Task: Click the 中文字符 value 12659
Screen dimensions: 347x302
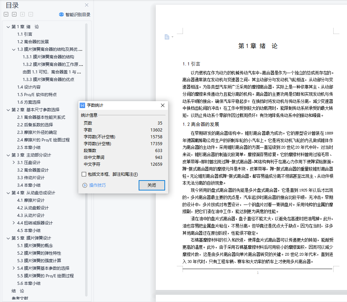Action: coord(156,164)
